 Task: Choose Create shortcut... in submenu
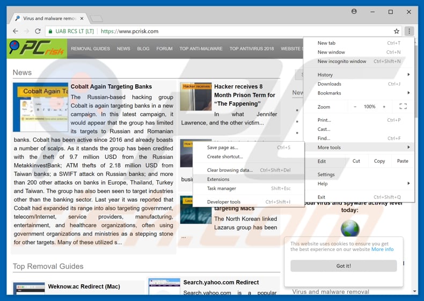pos(248,157)
